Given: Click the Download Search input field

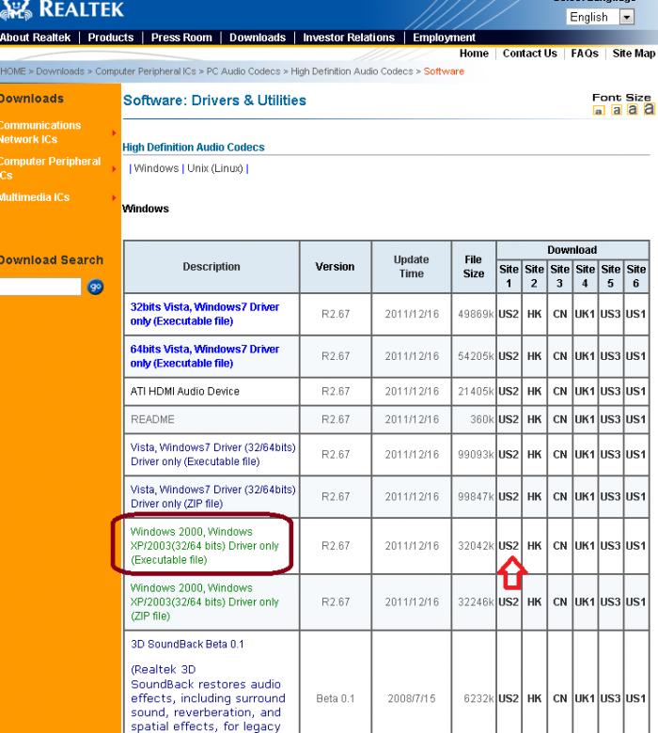Looking at the screenshot, I should click(x=40, y=287).
